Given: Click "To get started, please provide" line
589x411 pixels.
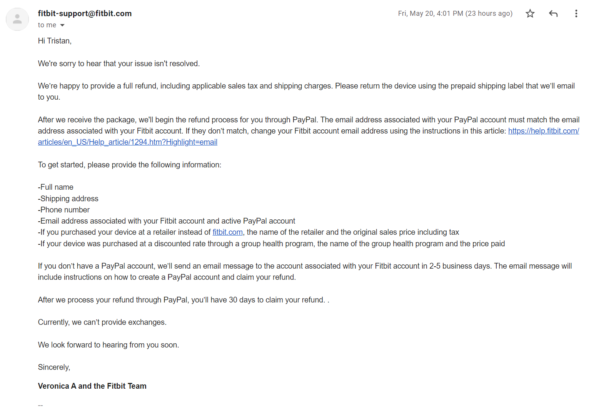Looking at the screenshot, I should (x=130, y=165).
